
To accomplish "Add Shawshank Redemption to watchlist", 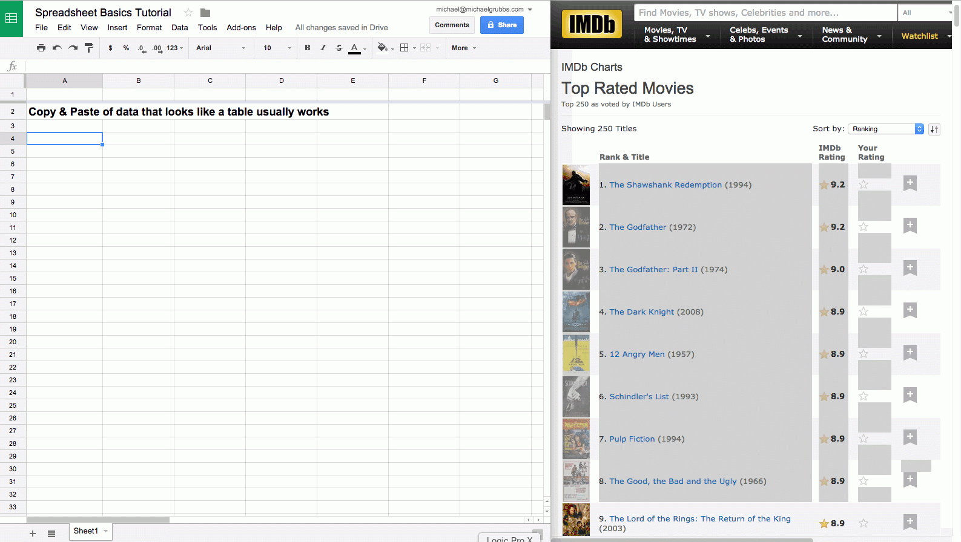I will pos(910,183).
